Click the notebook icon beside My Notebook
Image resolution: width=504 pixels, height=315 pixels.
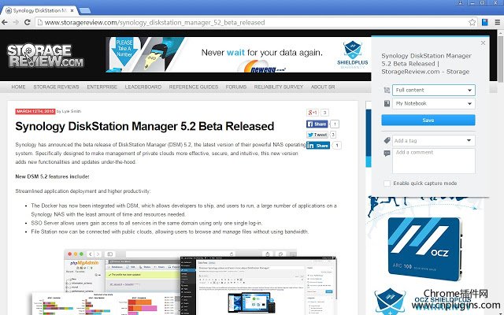(387, 103)
